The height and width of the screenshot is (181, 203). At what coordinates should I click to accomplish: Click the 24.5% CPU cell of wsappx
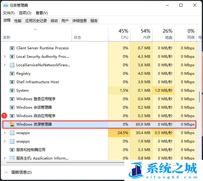pos(119,133)
